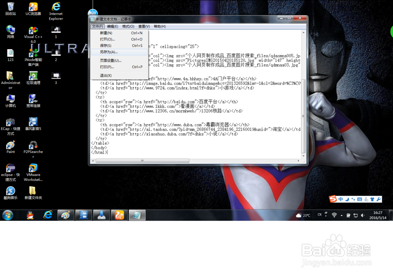Viewport: 393px width, 276px height.
Task: Click the Wi-Fi network tray icon
Action: pos(334,215)
